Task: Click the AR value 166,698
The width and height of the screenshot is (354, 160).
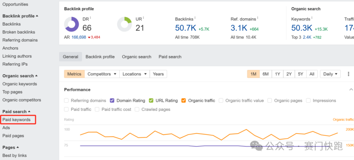Action: point(79,37)
